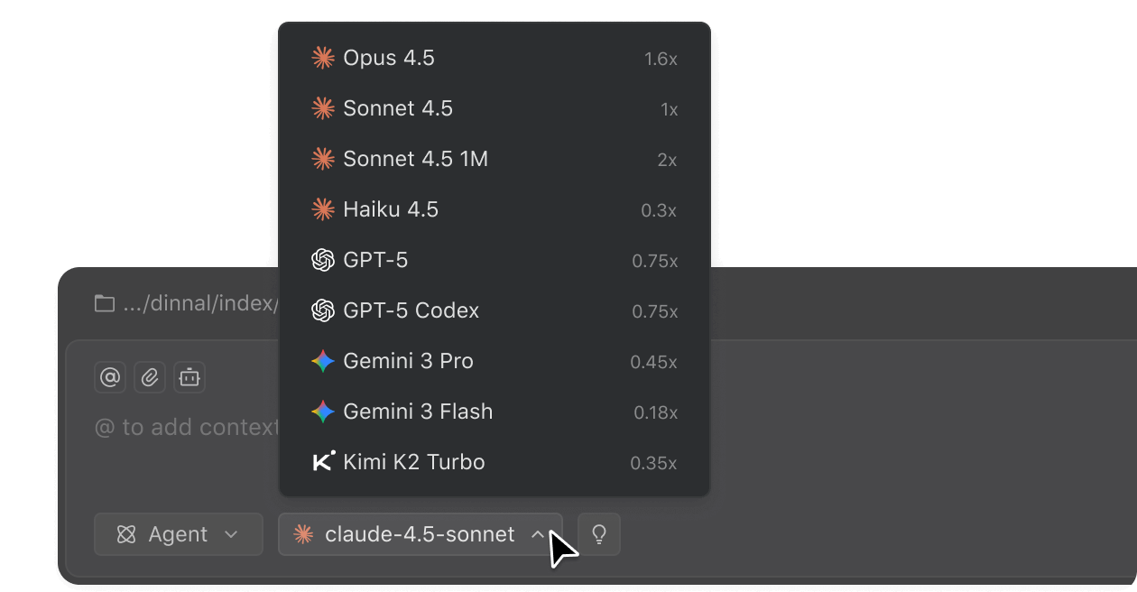Viewport: 1137px width, 592px height.
Task: Click the Gemini icon next to Gemini 3 Pro
Action: [x=322, y=361]
